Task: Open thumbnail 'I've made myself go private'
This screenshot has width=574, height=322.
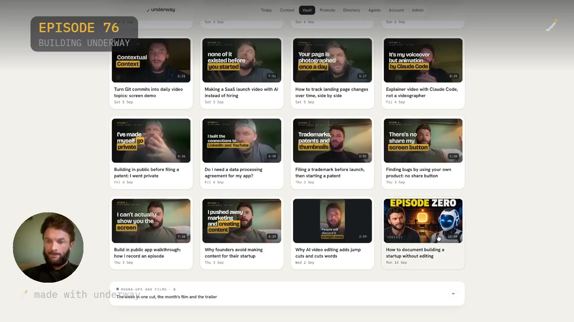Action: 151,140
